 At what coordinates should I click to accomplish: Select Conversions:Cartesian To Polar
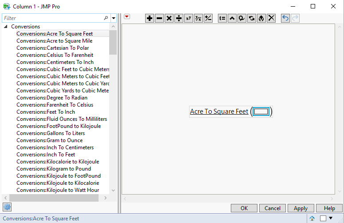53,48
